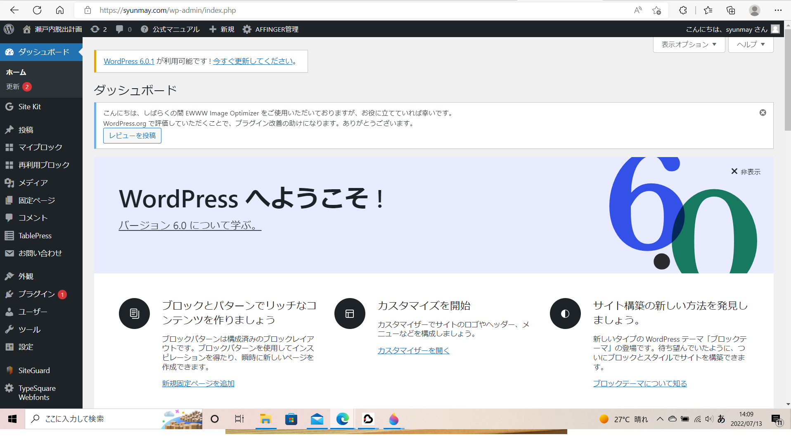The height and width of the screenshot is (437, 791).
Task: Open Microsoft Store from taskbar
Action: pos(291,419)
